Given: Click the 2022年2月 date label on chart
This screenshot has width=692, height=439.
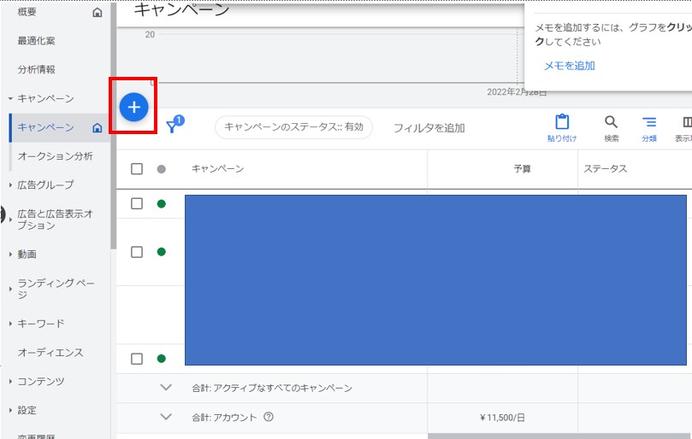Looking at the screenshot, I should pos(517,92).
